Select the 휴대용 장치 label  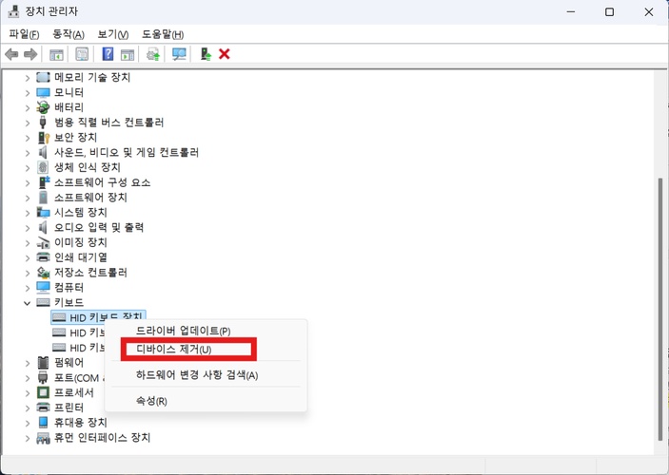point(81,423)
